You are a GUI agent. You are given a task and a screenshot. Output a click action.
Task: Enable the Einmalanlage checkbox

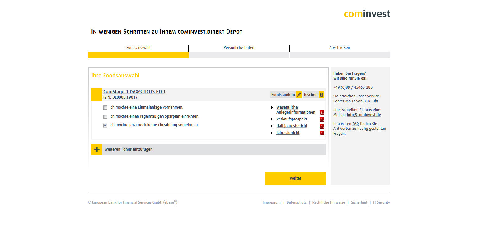(105, 108)
